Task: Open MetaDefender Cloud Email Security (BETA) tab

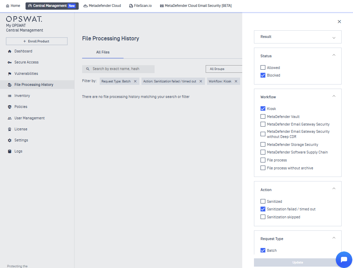Action: (196, 6)
